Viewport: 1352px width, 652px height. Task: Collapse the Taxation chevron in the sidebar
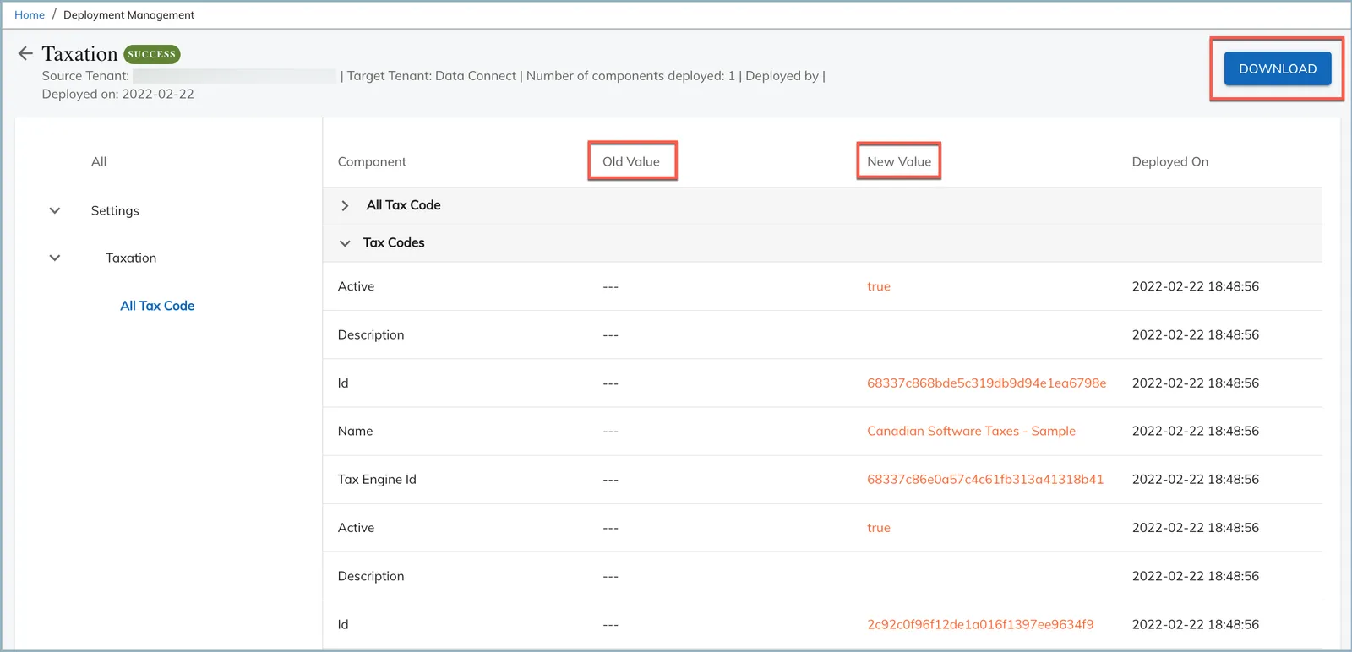[55, 258]
